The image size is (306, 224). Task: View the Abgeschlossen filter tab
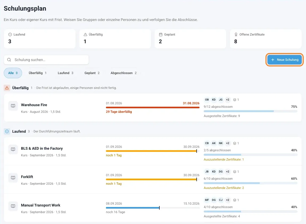point(123,73)
